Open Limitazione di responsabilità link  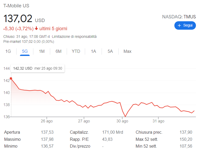click(74, 37)
